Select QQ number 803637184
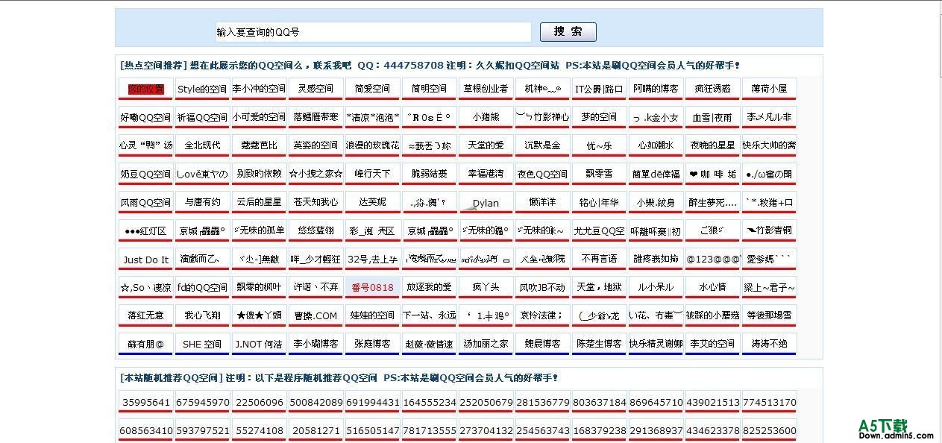This screenshot has height=443, width=942. (x=599, y=402)
